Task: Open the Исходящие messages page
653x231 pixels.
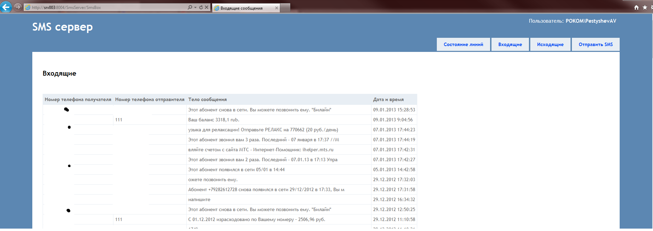Action: (x=550, y=44)
